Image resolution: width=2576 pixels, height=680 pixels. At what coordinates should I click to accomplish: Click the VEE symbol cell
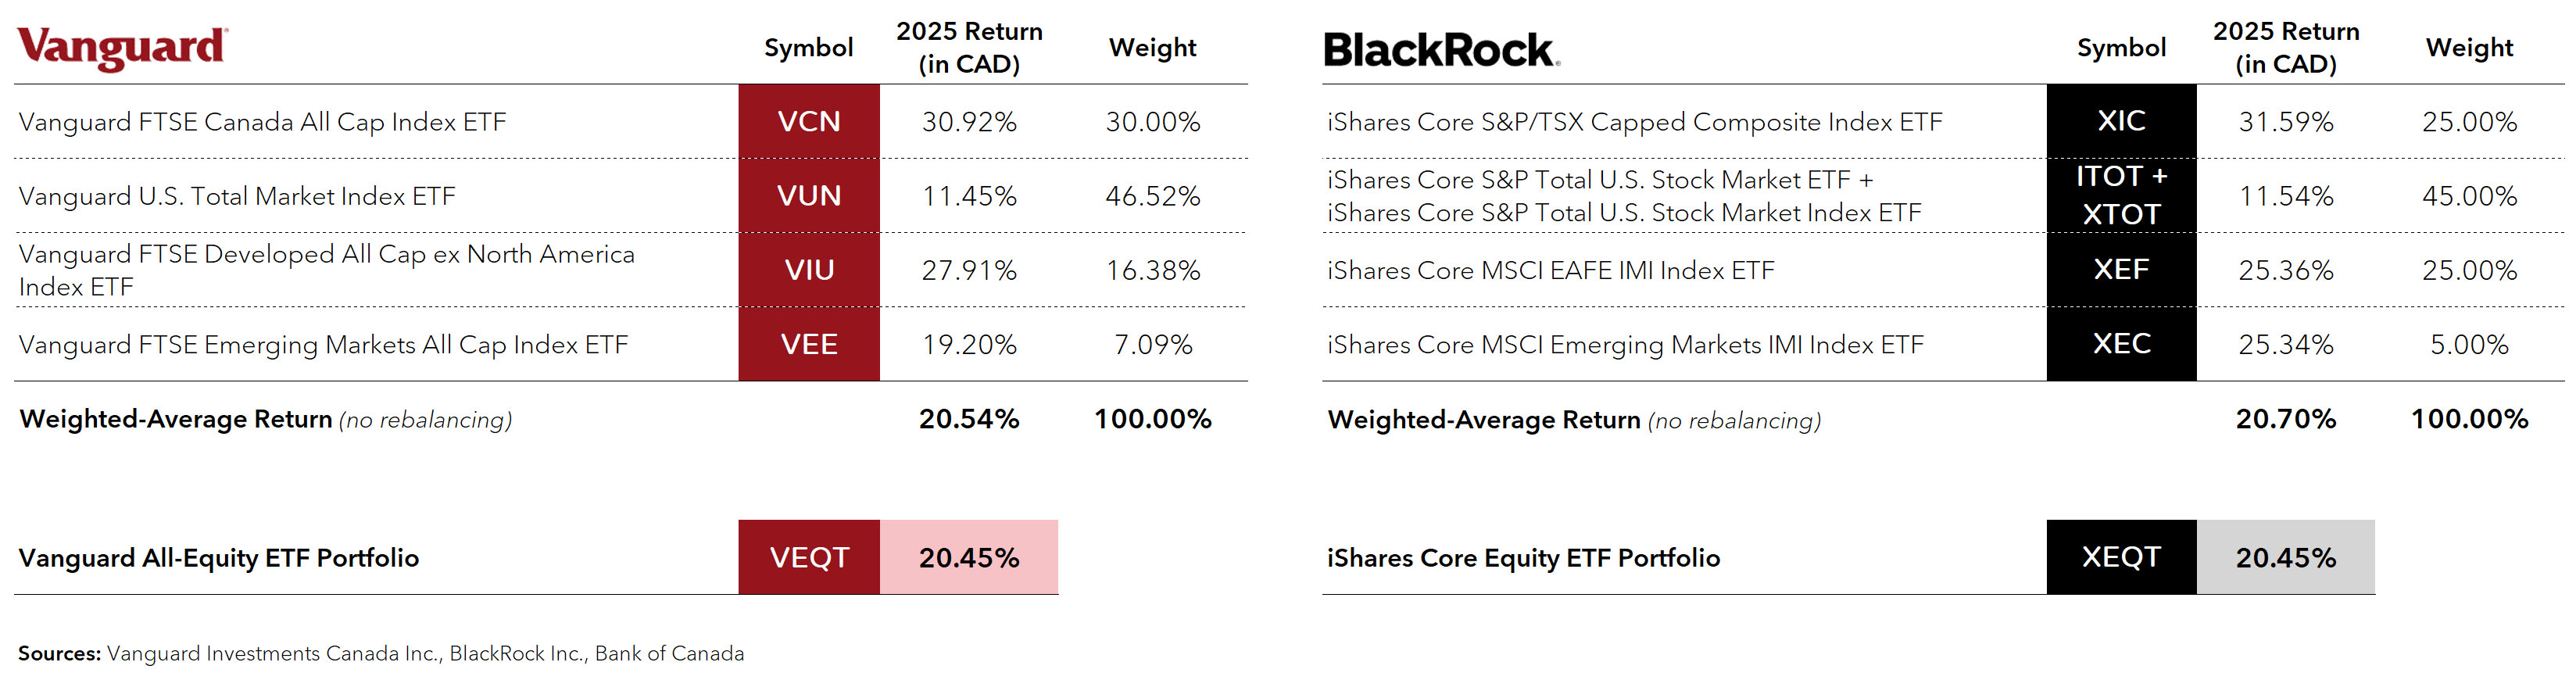click(808, 344)
